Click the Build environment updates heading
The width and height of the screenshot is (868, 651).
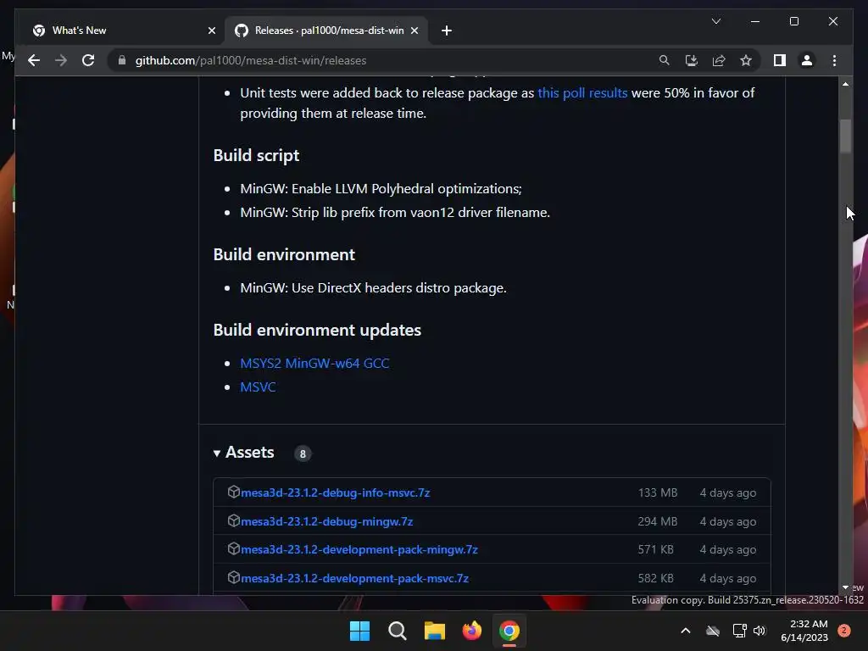317,330
